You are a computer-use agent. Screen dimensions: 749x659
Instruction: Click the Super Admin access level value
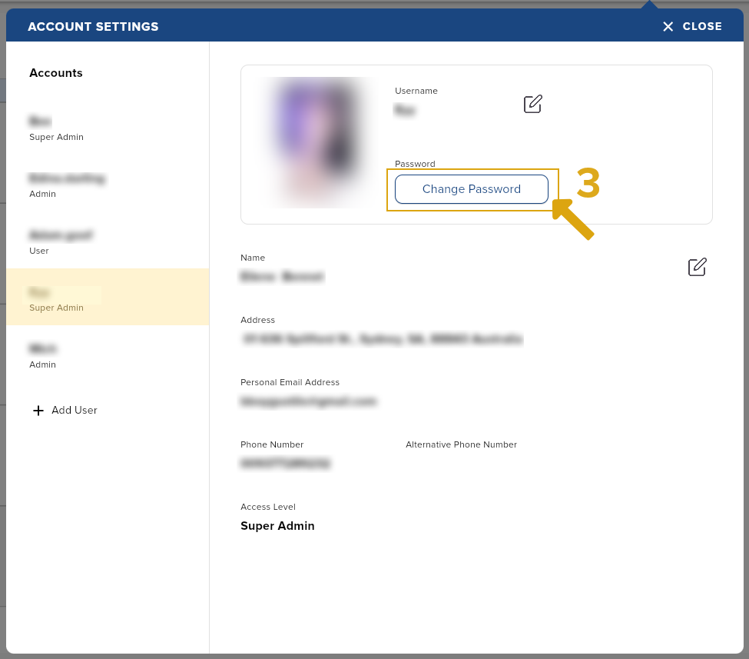277,525
